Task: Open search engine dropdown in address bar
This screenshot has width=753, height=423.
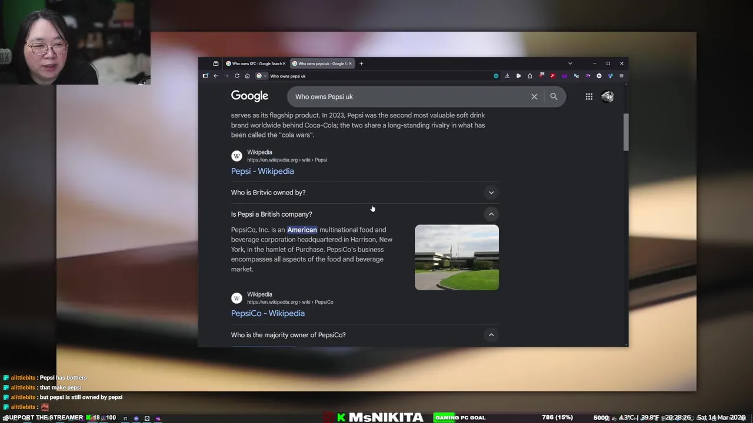Action: tap(261, 76)
